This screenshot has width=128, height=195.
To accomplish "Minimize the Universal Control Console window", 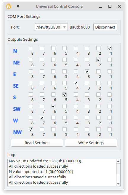I will point(100,7).
